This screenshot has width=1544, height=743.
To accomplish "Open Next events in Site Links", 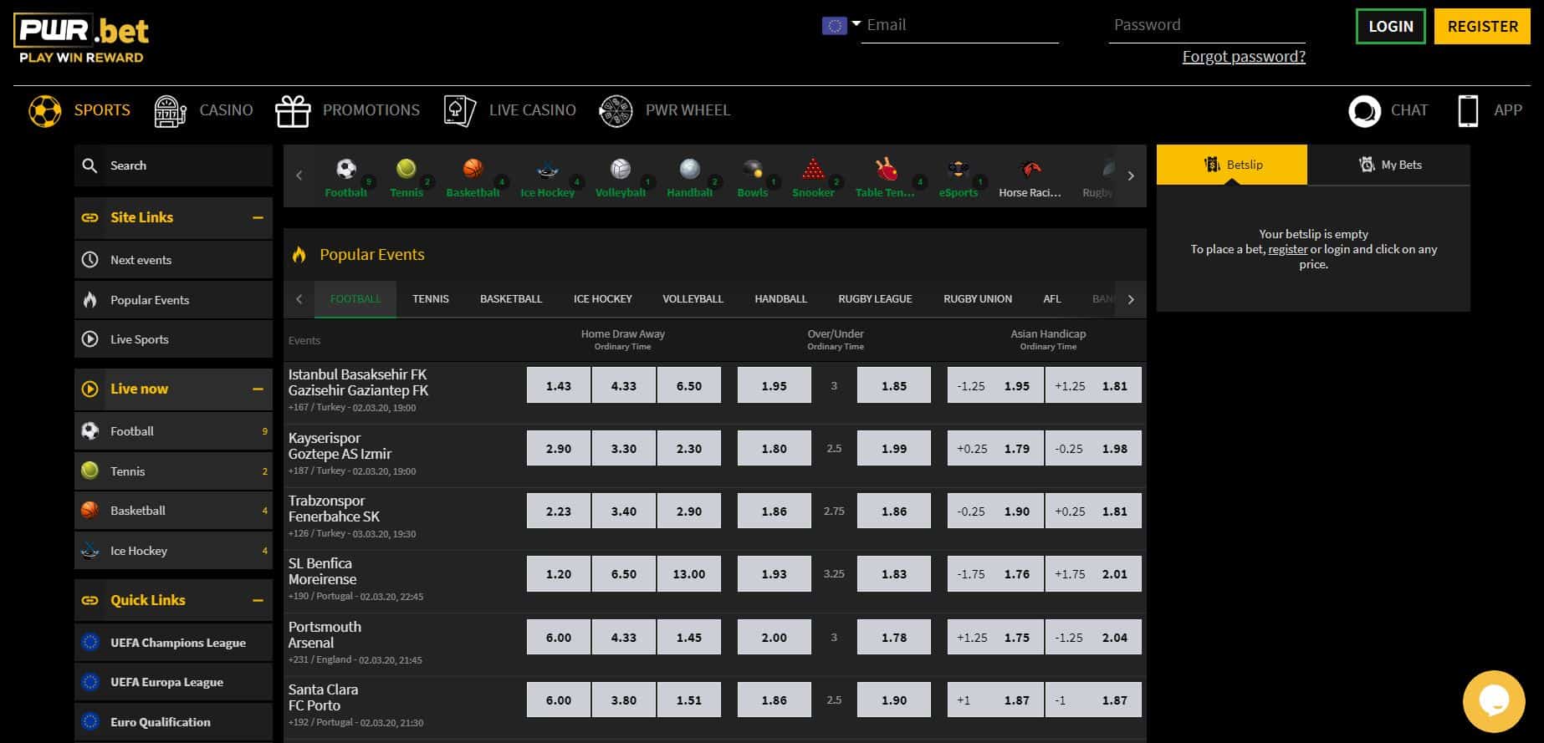I will [173, 260].
